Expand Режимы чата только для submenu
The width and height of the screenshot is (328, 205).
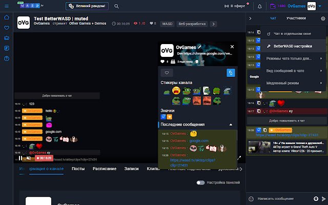294,58
